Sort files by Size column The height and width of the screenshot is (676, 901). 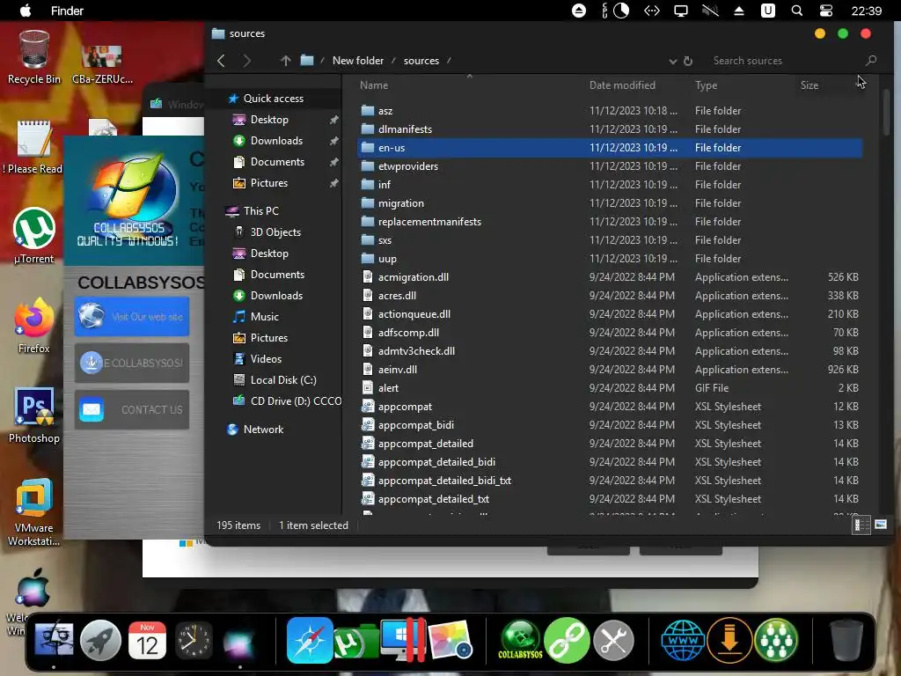[809, 85]
